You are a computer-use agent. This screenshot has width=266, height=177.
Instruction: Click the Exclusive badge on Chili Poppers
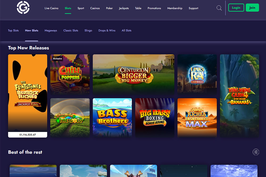point(57,59)
